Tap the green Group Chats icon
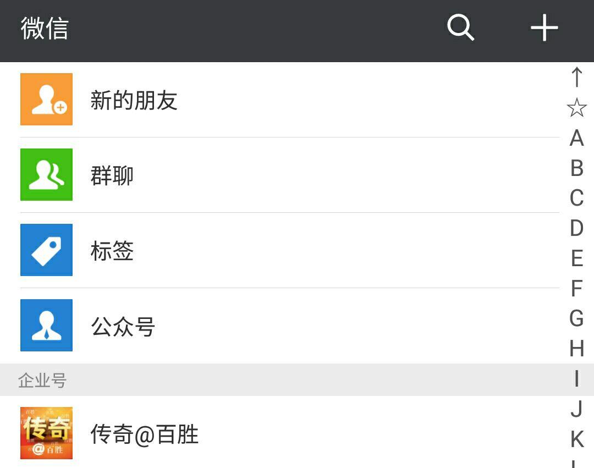 tap(47, 175)
